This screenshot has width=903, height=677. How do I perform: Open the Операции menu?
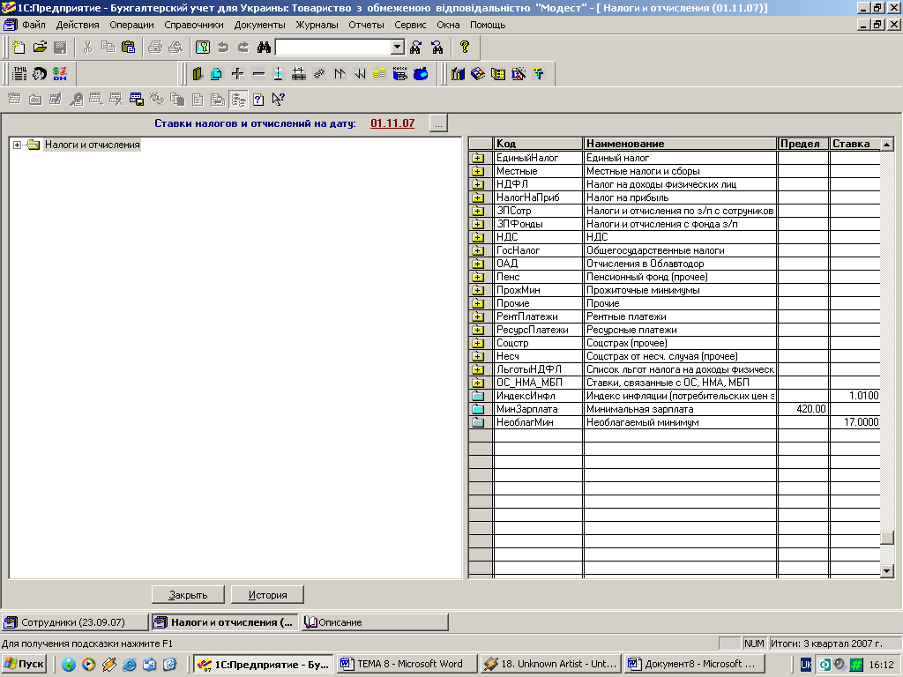click(131, 25)
